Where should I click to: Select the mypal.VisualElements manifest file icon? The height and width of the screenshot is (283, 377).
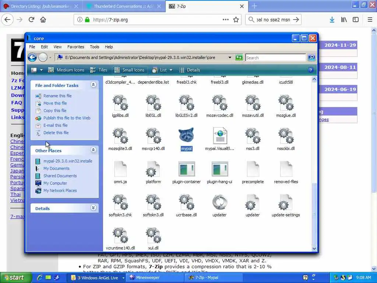pos(220,136)
